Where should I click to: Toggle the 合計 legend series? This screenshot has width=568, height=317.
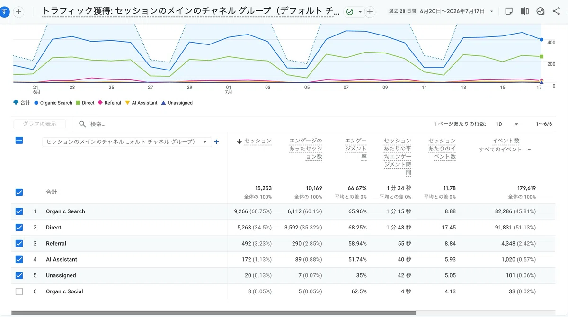(x=22, y=103)
